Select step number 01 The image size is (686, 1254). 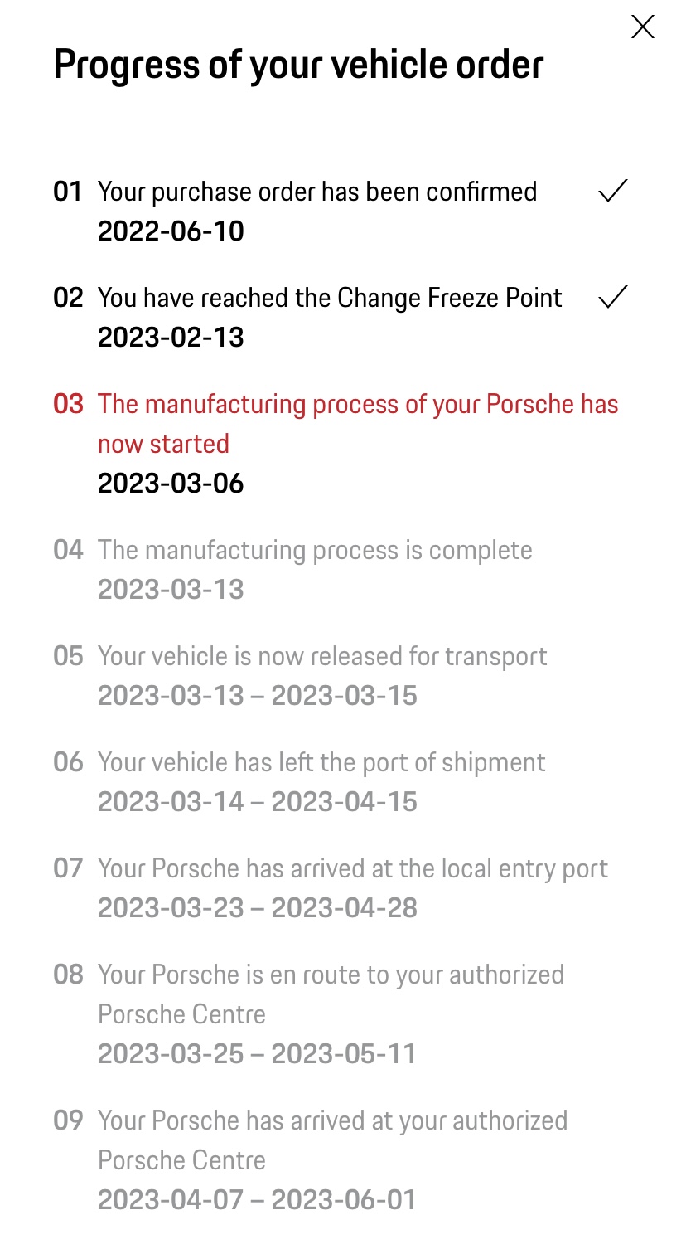pos(68,192)
